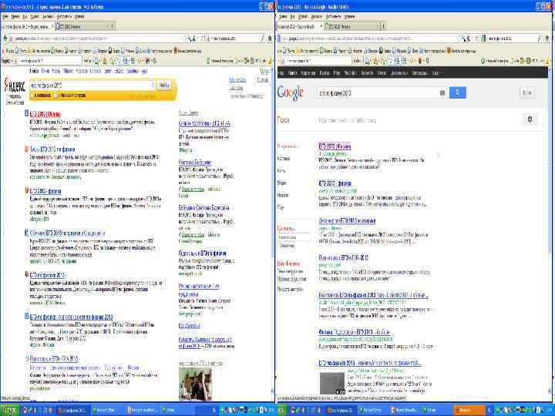
Task: Switch to second tab in Yandex window
Action: tap(82, 26)
